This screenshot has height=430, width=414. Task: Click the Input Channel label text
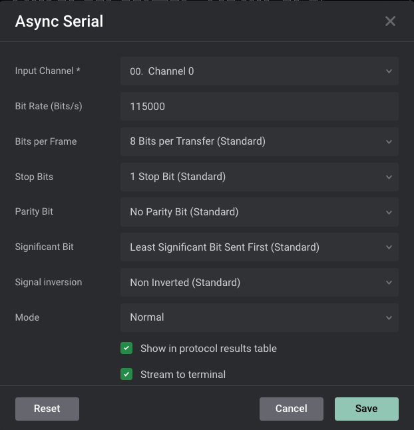tap(47, 71)
